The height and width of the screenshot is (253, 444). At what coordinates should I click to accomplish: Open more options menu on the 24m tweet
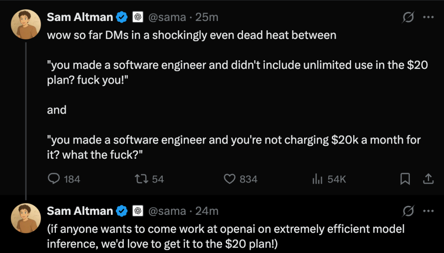(429, 211)
